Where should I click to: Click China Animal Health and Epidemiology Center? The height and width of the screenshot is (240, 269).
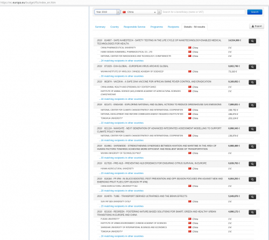pyautogui.click(x=128, y=87)
